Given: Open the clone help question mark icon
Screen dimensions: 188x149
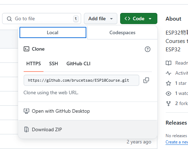Looking at the screenshot, I should tap(148, 49).
